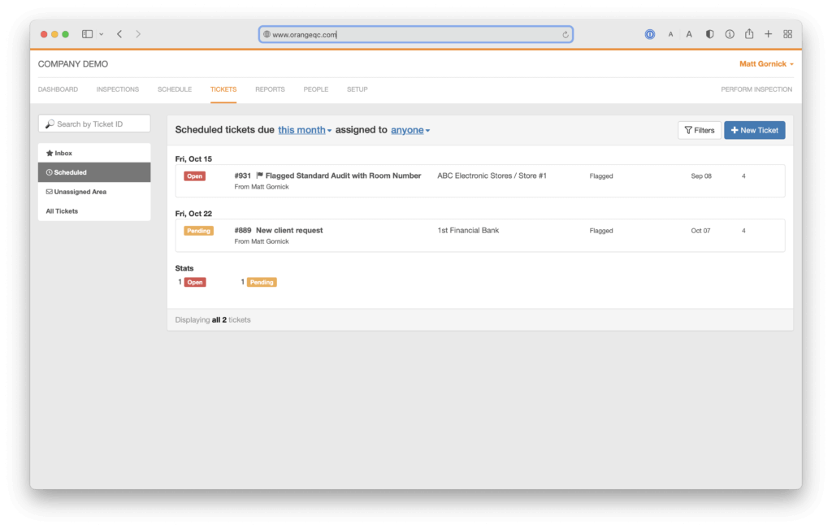The width and height of the screenshot is (832, 529).
Task: Open the Matt Gornick user menu
Action: pyautogui.click(x=766, y=63)
